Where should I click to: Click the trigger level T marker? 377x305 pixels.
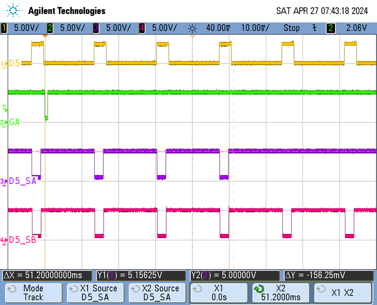pyautogui.click(x=5, y=109)
